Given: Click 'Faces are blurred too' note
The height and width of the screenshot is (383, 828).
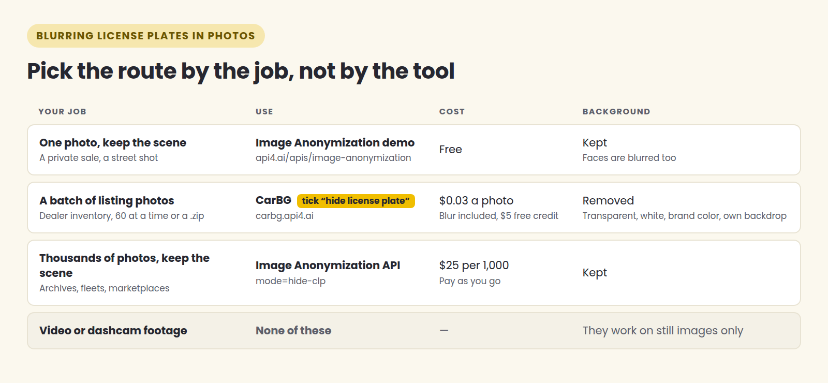Looking at the screenshot, I should 629,158.
